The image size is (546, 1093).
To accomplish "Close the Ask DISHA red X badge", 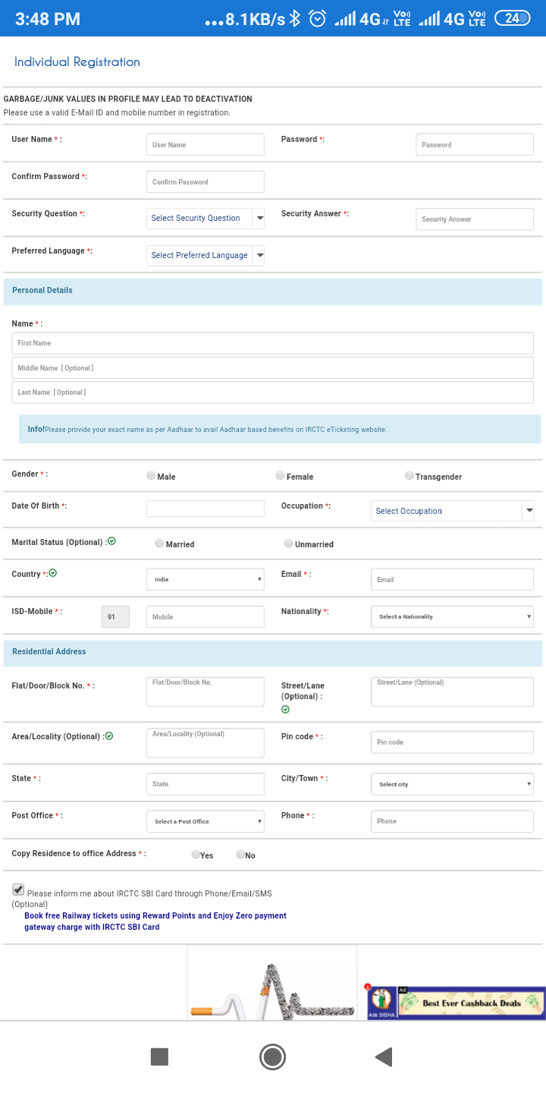I will click(x=368, y=987).
